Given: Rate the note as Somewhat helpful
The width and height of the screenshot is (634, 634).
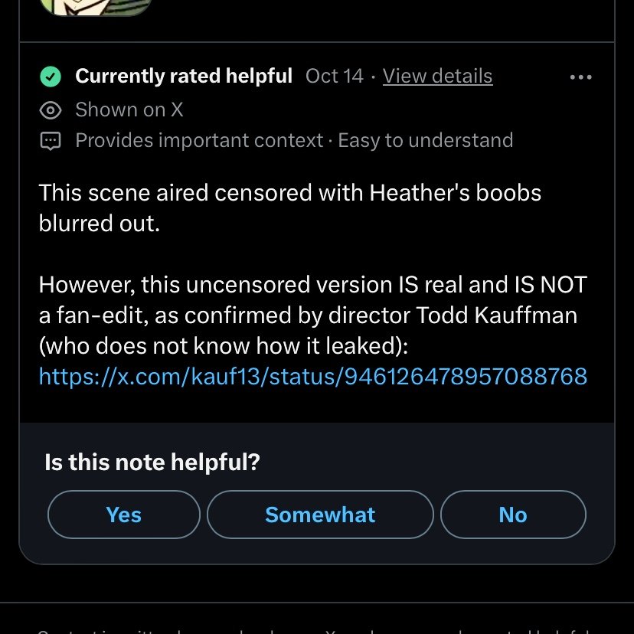Looking at the screenshot, I should click(320, 515).
